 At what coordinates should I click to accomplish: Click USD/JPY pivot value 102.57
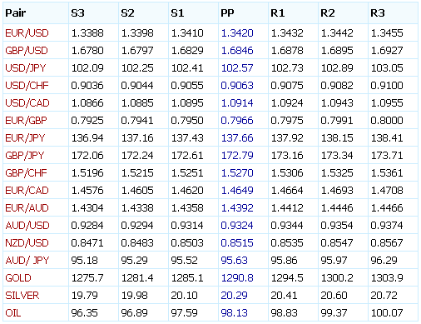pos(237,68)
